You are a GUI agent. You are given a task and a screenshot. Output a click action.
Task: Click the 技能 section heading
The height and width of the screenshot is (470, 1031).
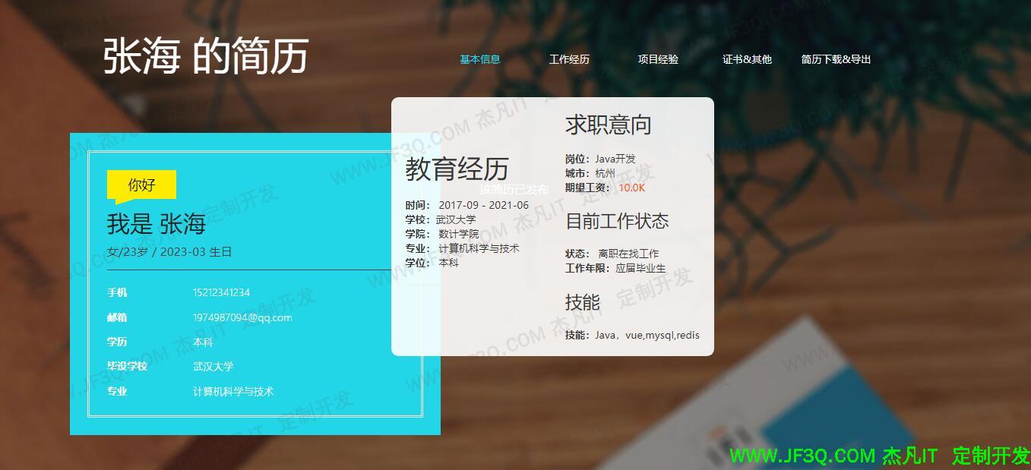pos(582,301)
